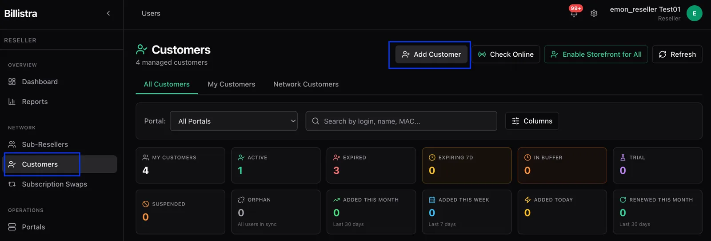Image resolution: width=711 pixels, height=241 pixels.
Task: Click the My Customers card people icon
Action: [146, 157]
